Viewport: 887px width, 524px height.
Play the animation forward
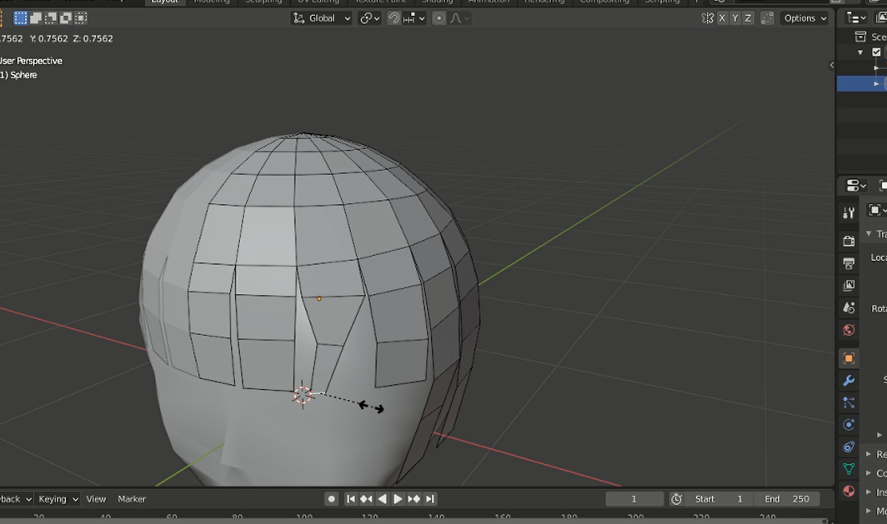click(x=398, y=498)
